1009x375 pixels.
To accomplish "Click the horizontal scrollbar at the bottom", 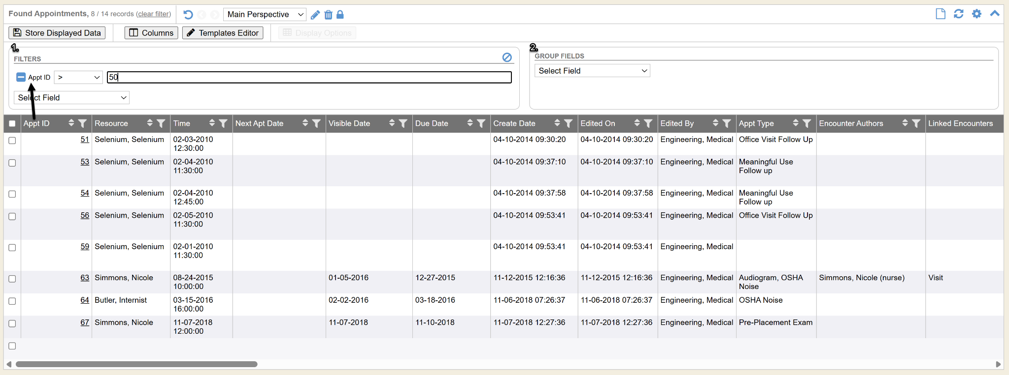I will (136, 364).
